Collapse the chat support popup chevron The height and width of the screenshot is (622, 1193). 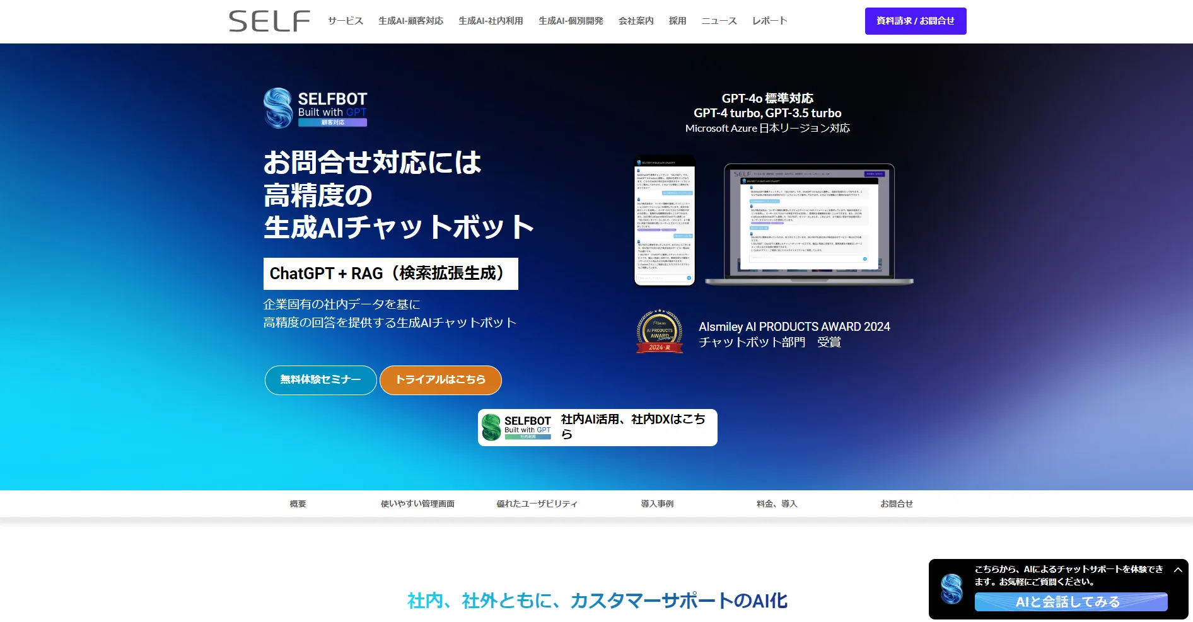1177,570
